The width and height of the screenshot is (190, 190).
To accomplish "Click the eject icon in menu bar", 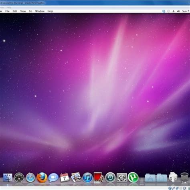I will pyautogui.click(x=174, y=11).
